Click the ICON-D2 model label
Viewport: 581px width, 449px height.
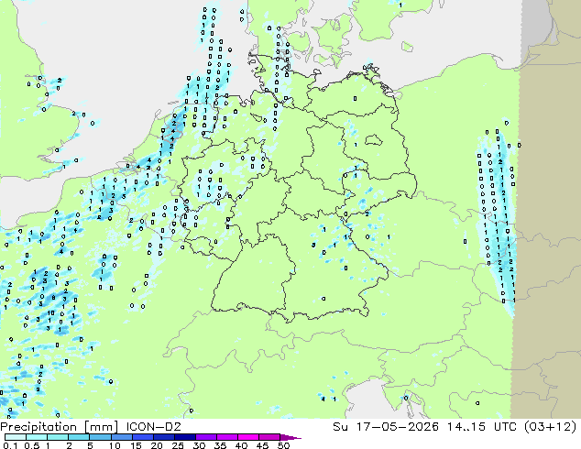click(x=154, y=427)
